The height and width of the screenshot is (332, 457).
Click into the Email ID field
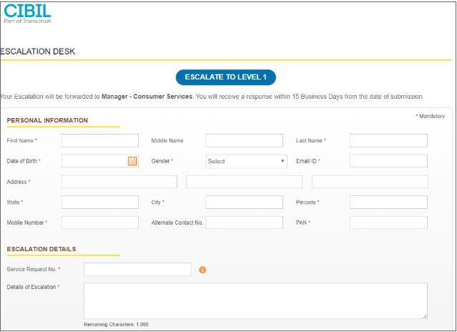click(x=388, y=161)
